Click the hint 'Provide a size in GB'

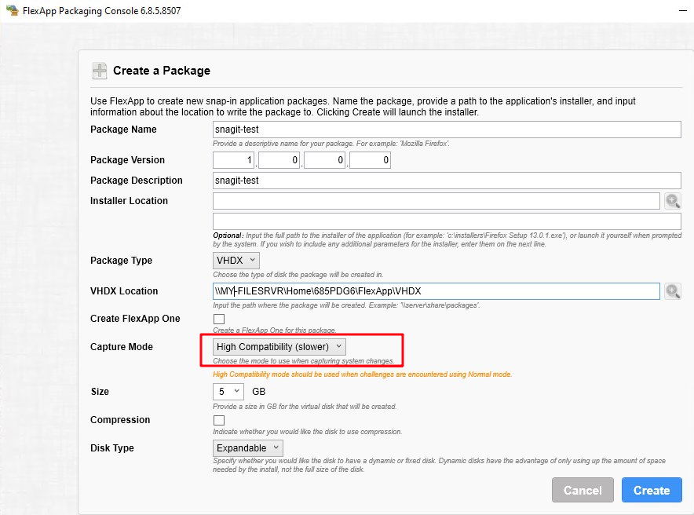305,406
